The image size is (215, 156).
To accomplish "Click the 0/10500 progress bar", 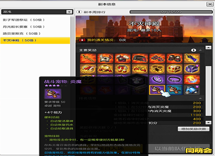I will click(171, 12).
